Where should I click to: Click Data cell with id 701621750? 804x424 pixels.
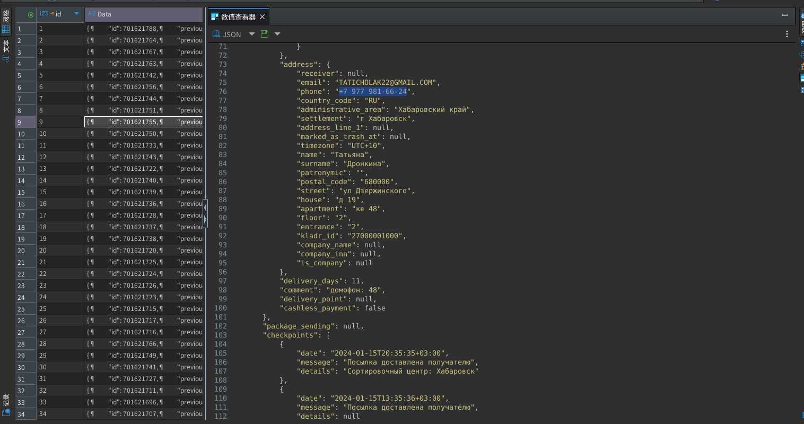144,134
